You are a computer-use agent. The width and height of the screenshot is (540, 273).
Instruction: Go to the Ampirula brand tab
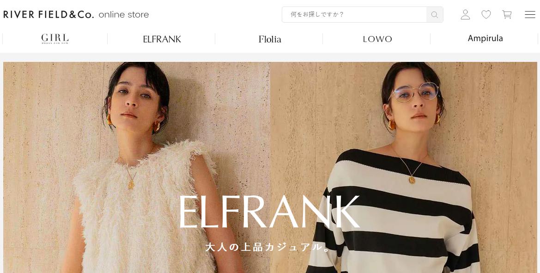(x=485, y=38)
